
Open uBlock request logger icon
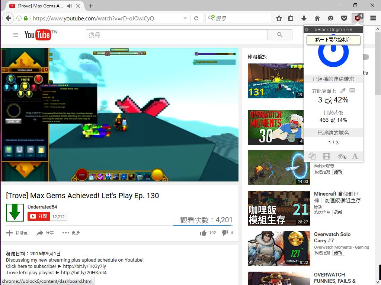(x=352, y=91)
